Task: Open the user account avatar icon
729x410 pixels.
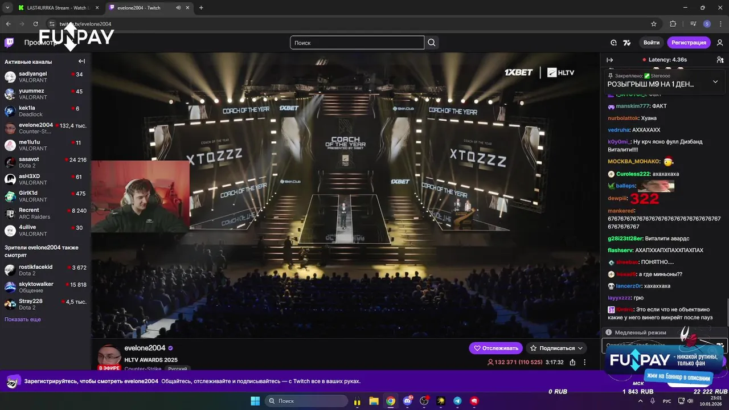Action: (x=720, y=43)
